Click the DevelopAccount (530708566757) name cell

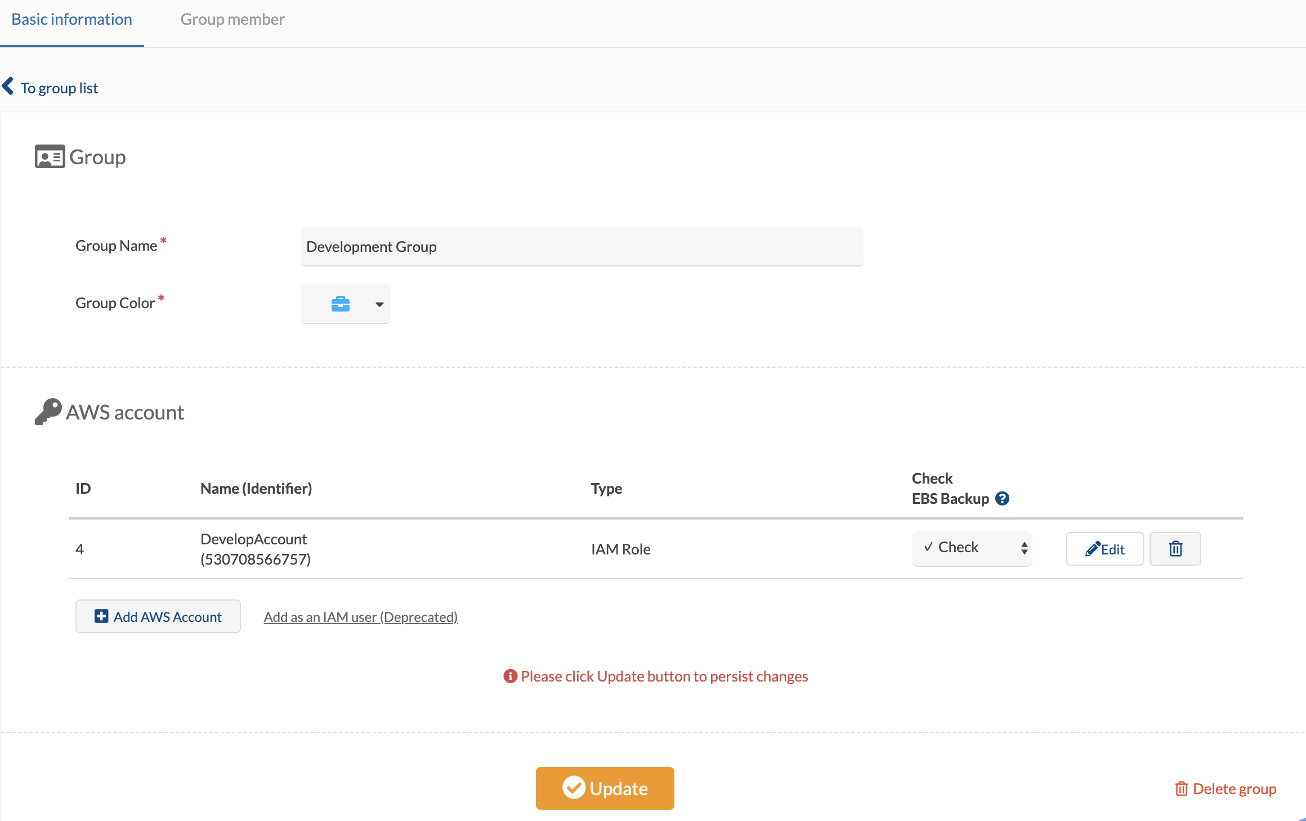[x=256, y=549]
